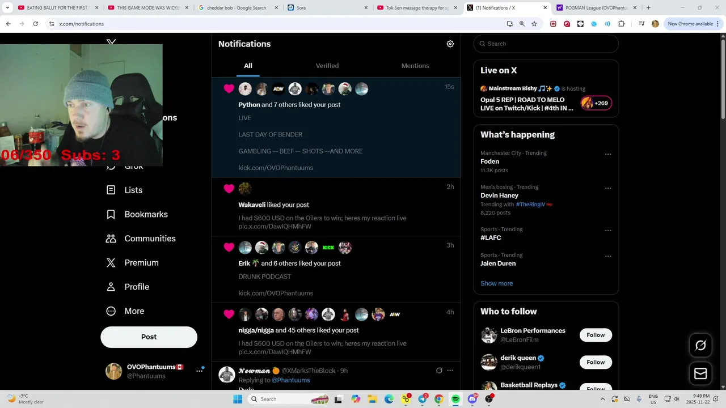Screen dimensions: 726x408
Task: Open more options for Foden trend
Action: (x=608, y=154)
